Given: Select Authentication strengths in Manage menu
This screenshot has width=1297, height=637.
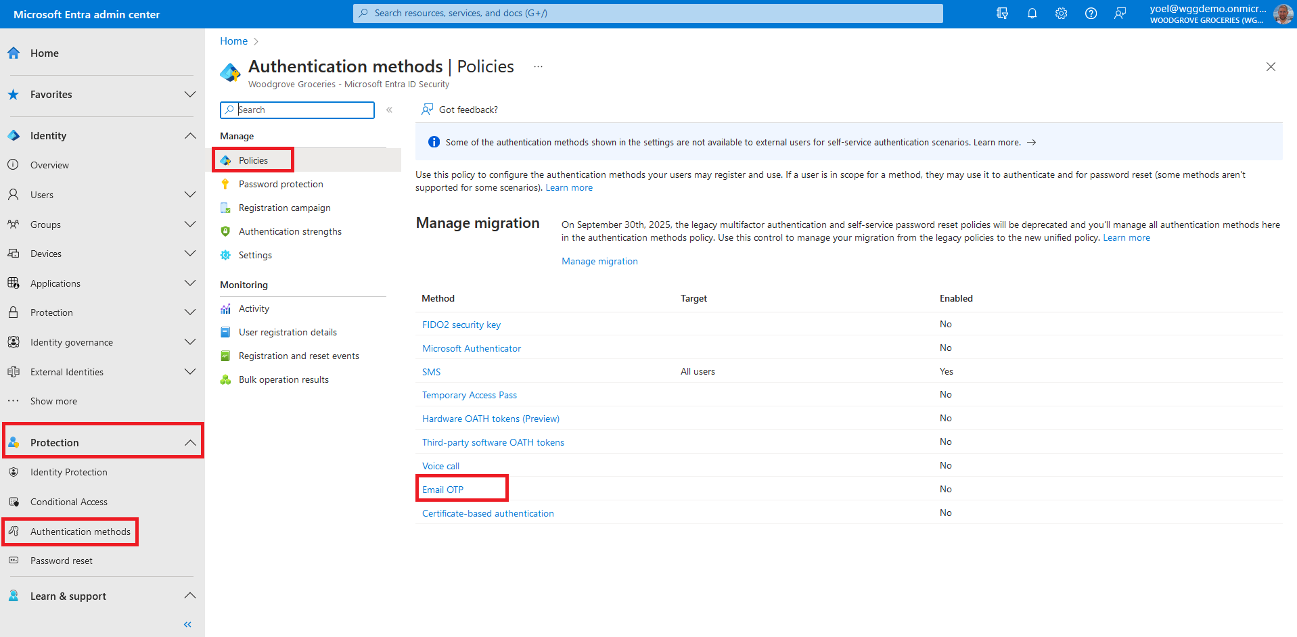Looking at the screenshot, I should point(290,231).
